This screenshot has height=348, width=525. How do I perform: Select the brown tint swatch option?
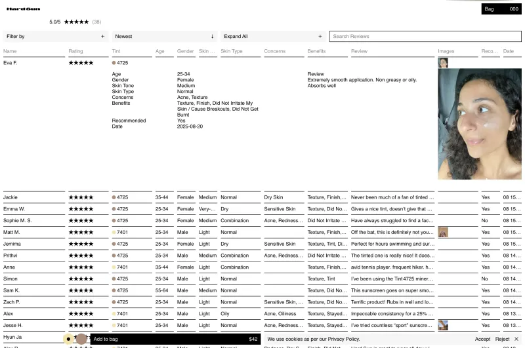click(x=81, y=339)
